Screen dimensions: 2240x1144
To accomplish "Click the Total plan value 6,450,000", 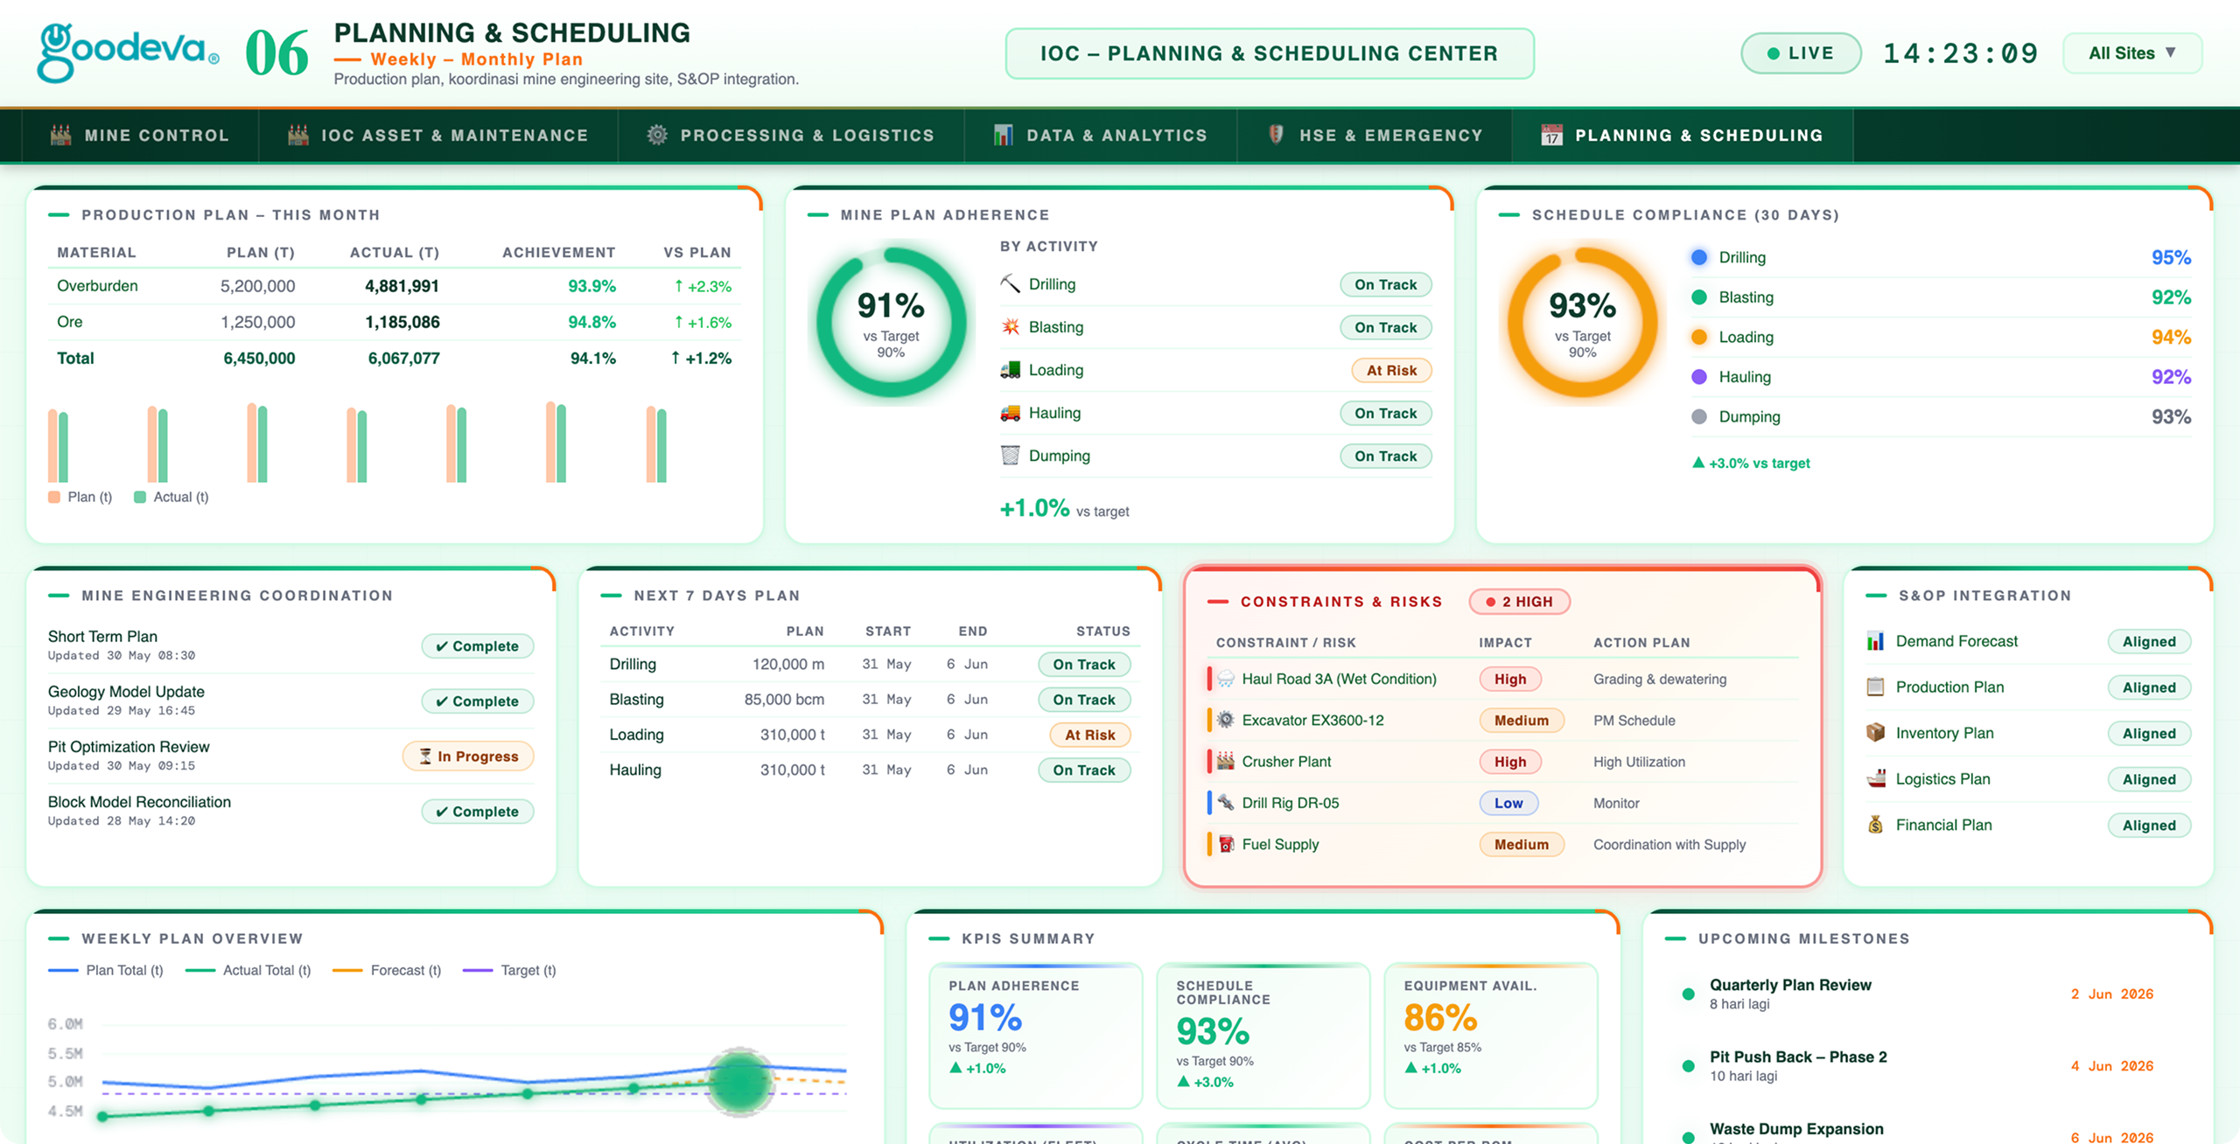I will (259, 358).
